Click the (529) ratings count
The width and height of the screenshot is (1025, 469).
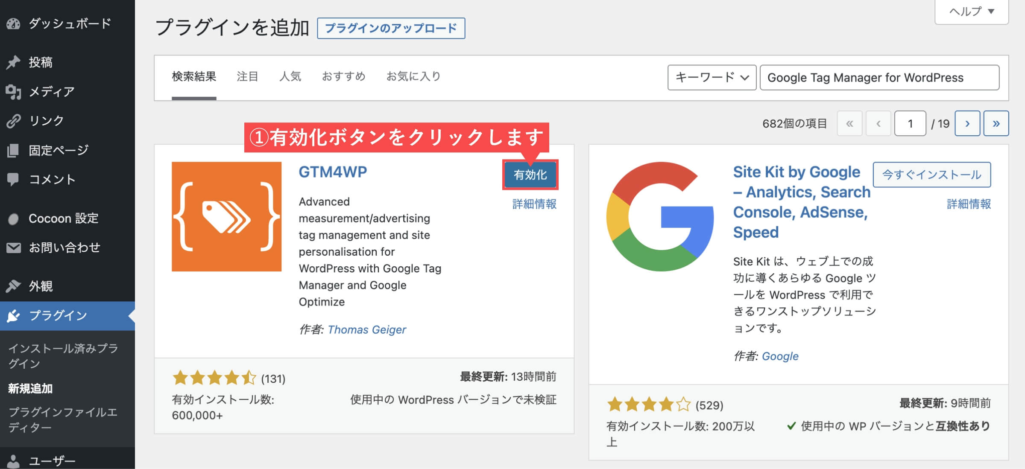[x=709, y=405]
